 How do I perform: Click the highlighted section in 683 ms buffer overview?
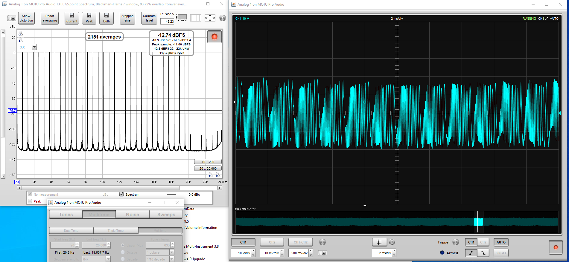click(479, 222)
